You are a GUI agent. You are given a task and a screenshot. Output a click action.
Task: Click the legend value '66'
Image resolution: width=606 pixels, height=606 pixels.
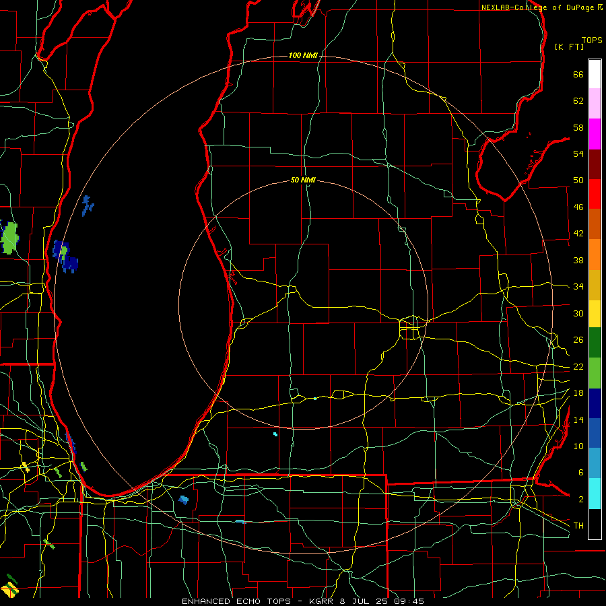tap(578, 75)
